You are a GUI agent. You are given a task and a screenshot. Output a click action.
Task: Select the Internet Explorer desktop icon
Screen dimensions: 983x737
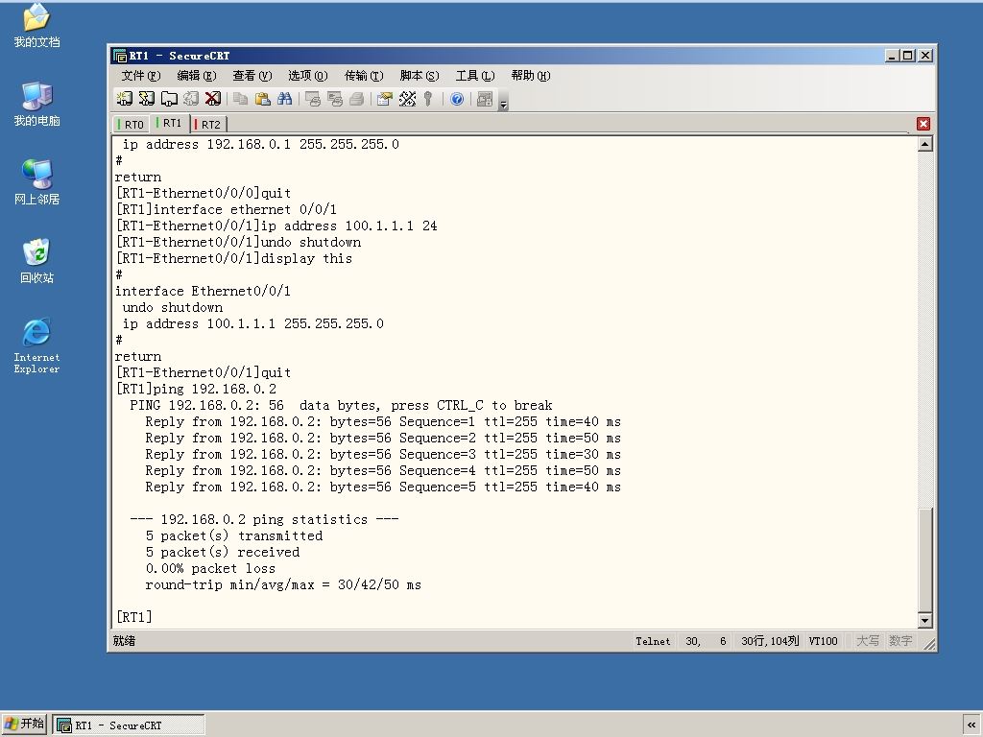[x=36, y=345]
